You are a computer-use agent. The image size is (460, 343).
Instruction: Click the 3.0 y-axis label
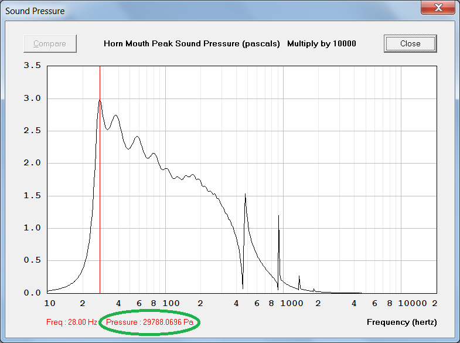point(32,99)
